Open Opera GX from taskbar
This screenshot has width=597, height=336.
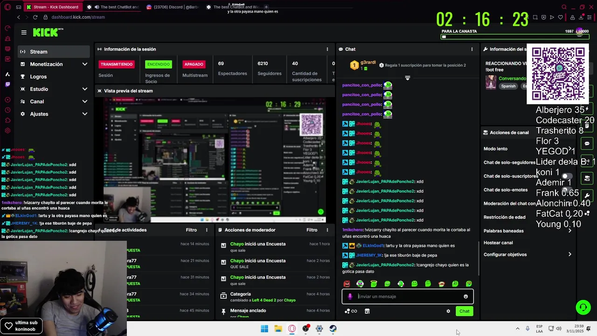(292, 329)
